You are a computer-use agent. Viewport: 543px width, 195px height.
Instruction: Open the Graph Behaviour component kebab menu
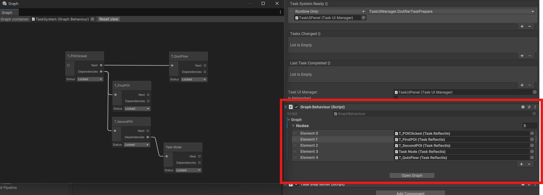(535, 107)
